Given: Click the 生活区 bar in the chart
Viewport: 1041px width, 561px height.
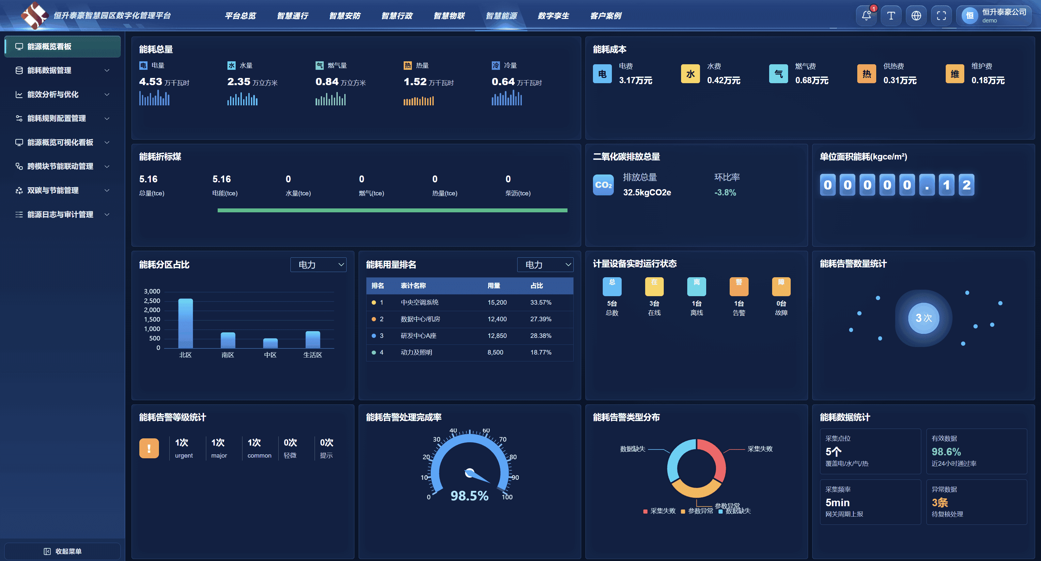Looking at the screenshot, I should [313, 340].
